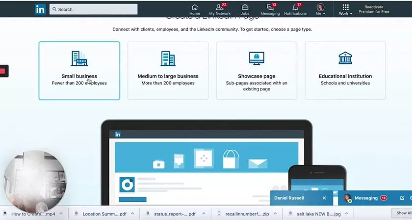The height and width of the screenshot is (220, 412).
Task: Click Reactivate Premium for Free link
Action: (x=374, y=9)
